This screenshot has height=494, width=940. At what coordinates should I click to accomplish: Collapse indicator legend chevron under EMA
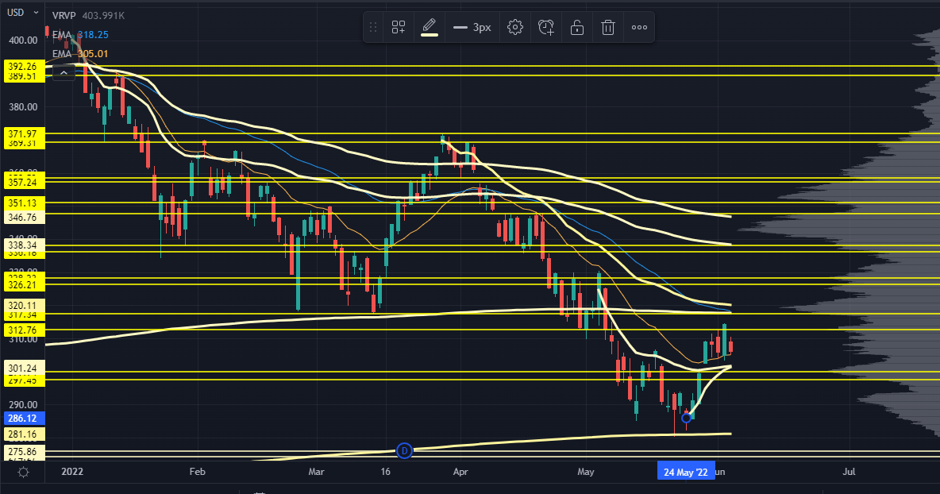point(64,73)
